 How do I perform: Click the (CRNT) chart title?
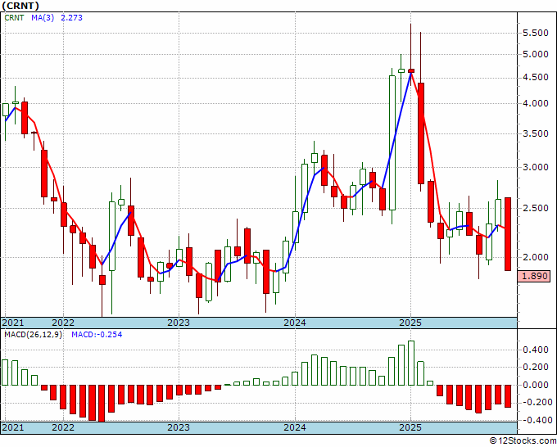tap(20, 6)
